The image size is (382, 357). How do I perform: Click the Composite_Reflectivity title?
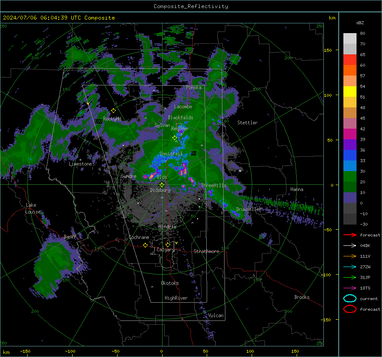191,6
